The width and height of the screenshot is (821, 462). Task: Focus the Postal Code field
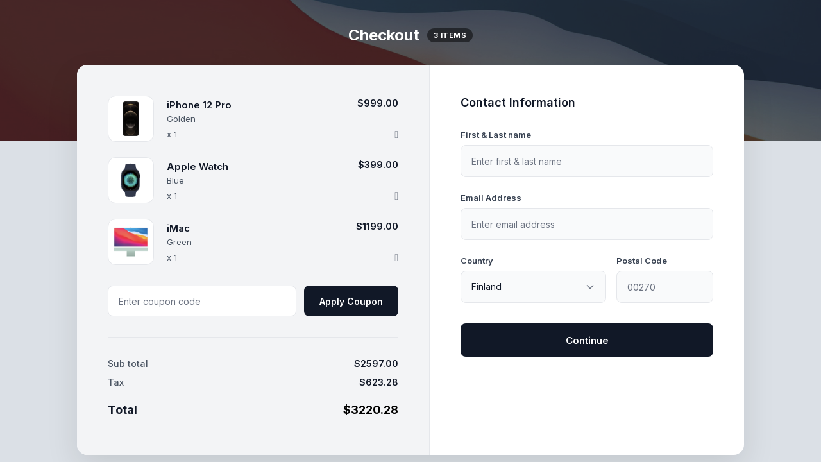click(x=664, y=287)
